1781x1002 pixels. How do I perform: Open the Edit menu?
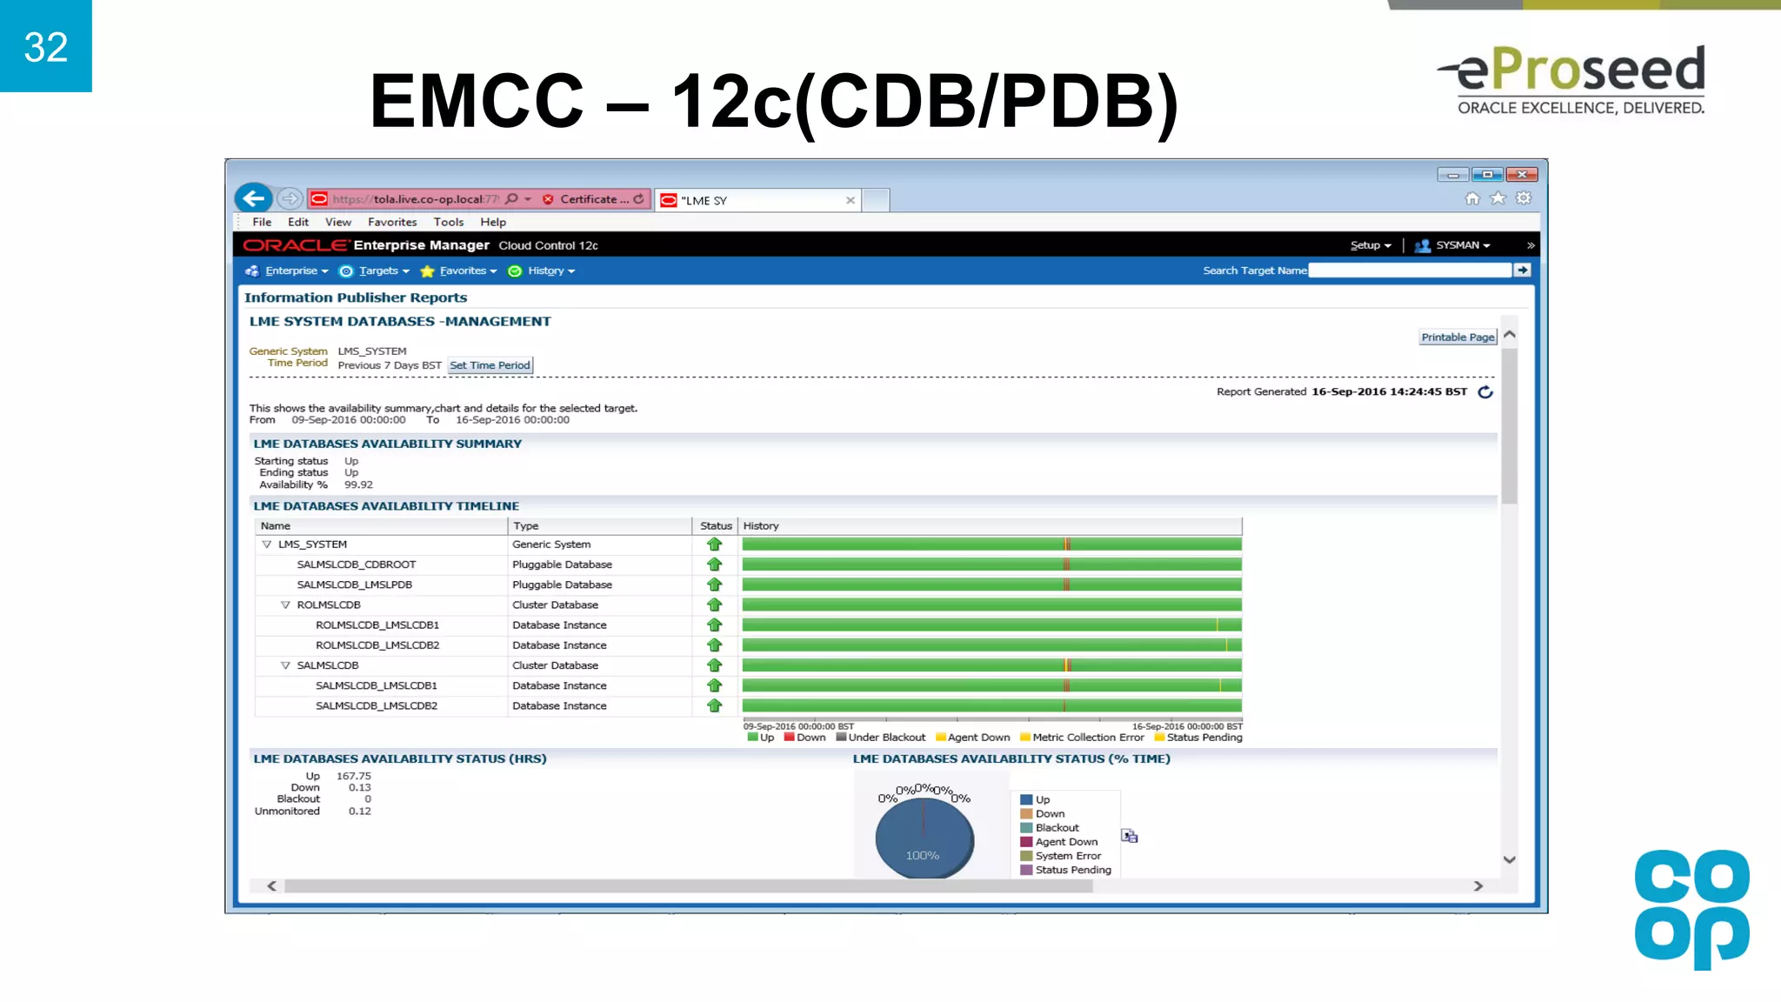pyautogui.click(x=298, y=222)
